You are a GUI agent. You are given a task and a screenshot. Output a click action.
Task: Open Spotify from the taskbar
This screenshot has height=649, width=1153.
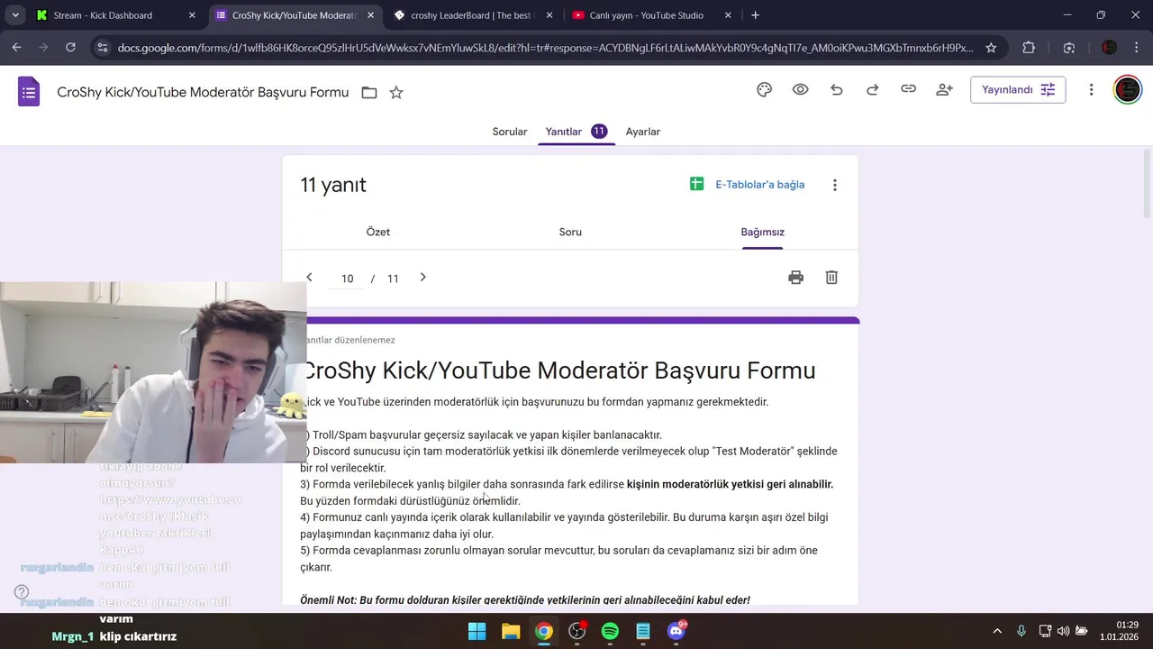coord(610,631)
